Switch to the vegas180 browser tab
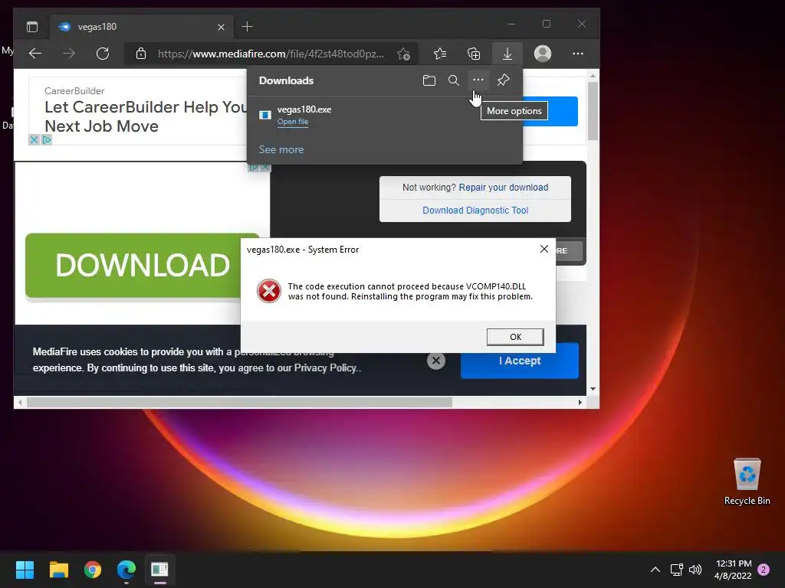This screenshot has width=785, height=588. point(142,27)
